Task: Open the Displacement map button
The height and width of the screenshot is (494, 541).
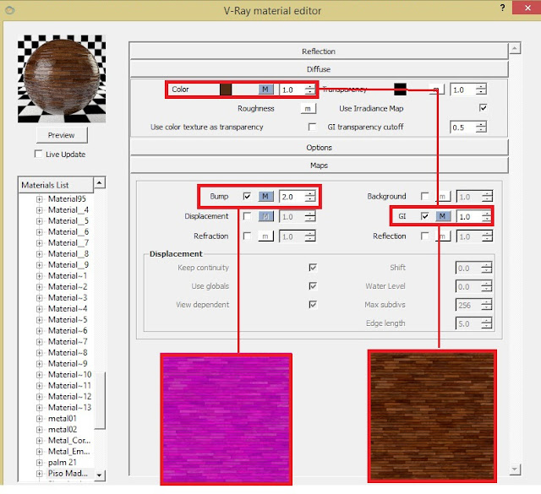Action: point(265,216)
